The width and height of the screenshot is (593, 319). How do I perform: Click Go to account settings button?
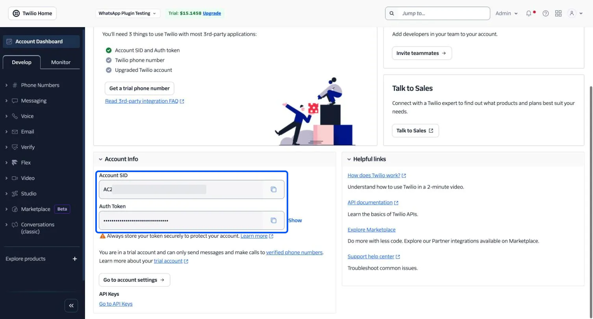pyautogui.click(x=134, y=280)
